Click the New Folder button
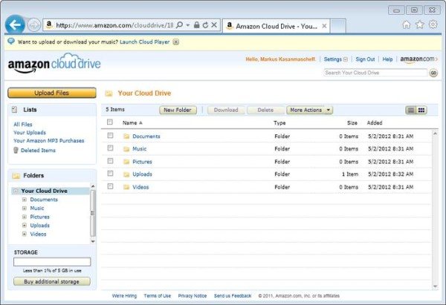Screen dimensions: 446x305 pyautogui.click(x=178, y=110)
